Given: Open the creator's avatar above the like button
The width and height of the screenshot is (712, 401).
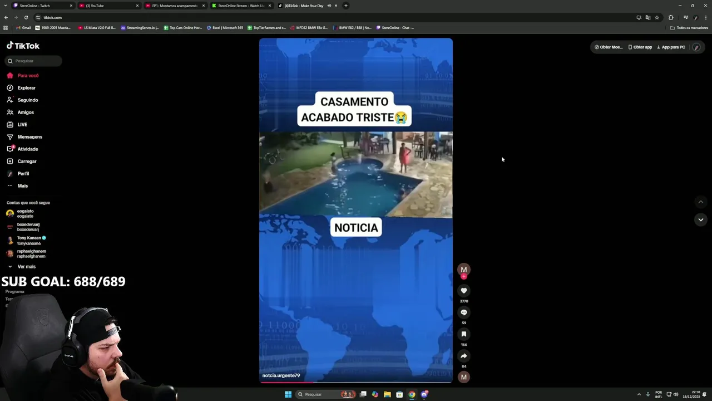Looking at the screenshot, I should [463, 270].
